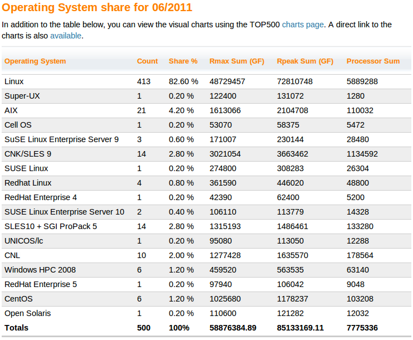Viewport: 413px width, 340px height.
Task: Select the 'RedHat Enterprise 5' row name
Action: (x=41, y=284)
